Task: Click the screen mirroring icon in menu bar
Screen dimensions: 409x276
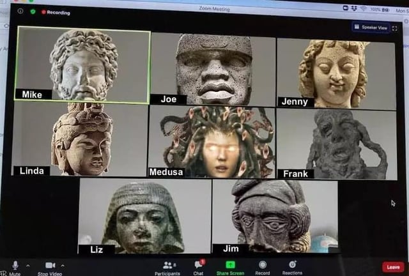Action: 345,8
